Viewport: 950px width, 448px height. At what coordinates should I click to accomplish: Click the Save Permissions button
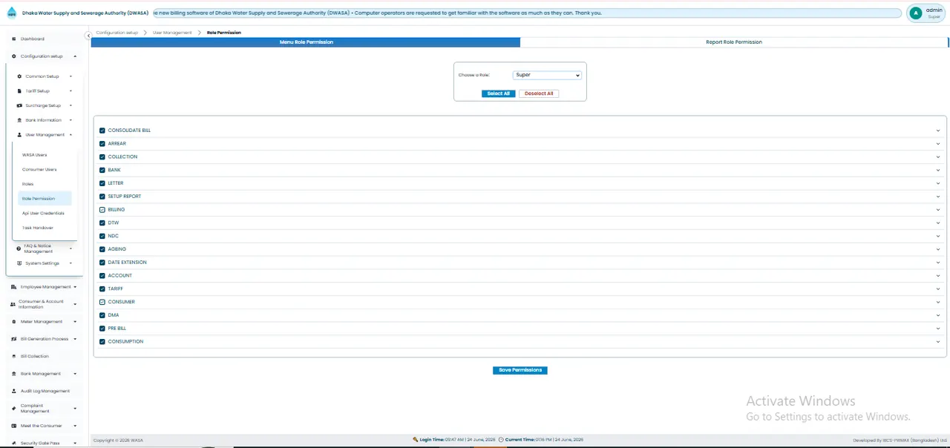click(x=520, y=370)
